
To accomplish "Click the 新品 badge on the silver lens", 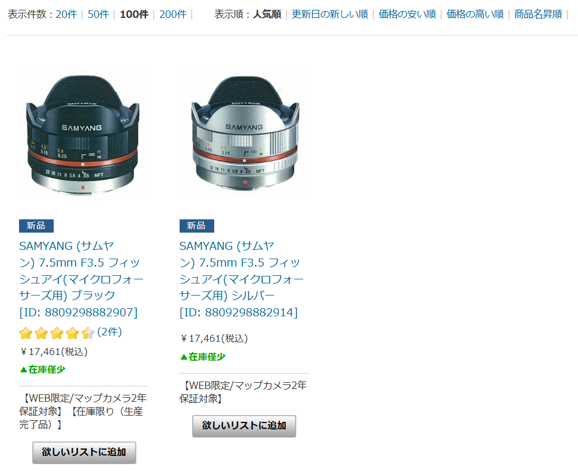I will (196, 226).
